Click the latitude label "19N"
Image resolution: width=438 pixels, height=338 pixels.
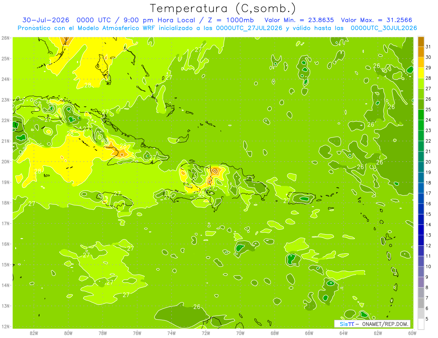(x=5, y=182)
